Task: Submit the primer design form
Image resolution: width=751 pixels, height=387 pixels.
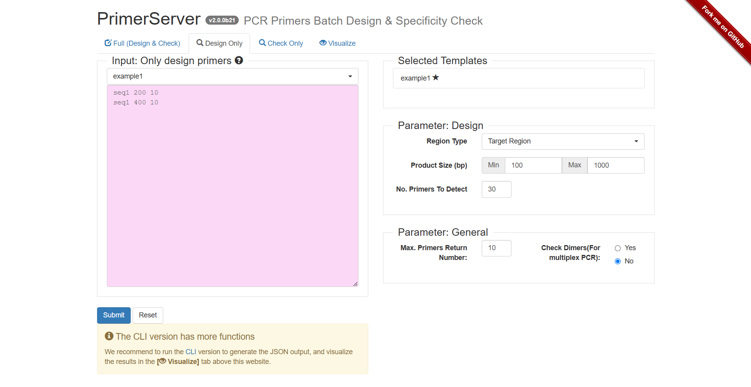Action: pyautogui.click(x=113, y=315)
